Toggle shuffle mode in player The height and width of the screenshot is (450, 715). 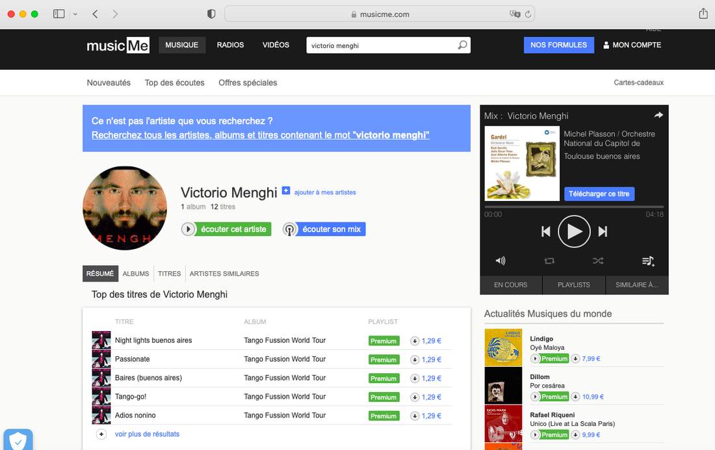[x=598, y=261]
